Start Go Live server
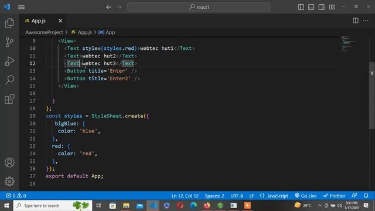This screenshot has width=375, height=211. point(306,196)
